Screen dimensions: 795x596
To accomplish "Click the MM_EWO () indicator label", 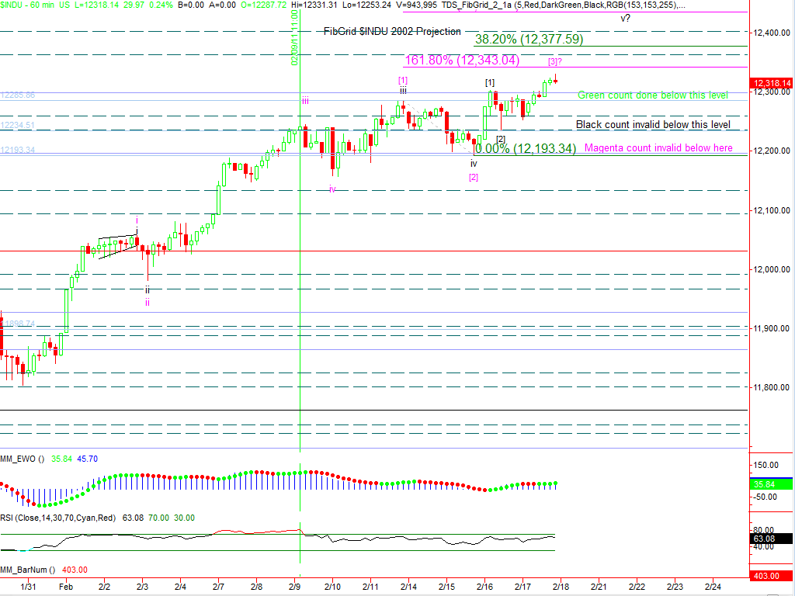I will pyautogui.click(x=23, y=459).
